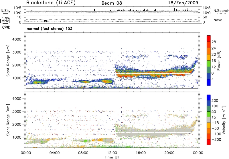This screenshot has height=159, width=229.
Task: Click the '-15' Velocity colorbar tick label
Action: (215, 123)
